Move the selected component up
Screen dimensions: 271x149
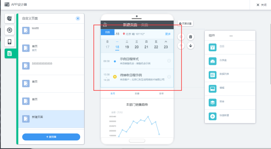click(181, 46)
